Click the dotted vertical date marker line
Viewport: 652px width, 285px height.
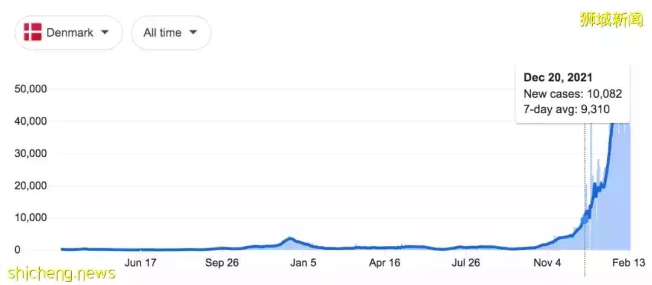584,181
